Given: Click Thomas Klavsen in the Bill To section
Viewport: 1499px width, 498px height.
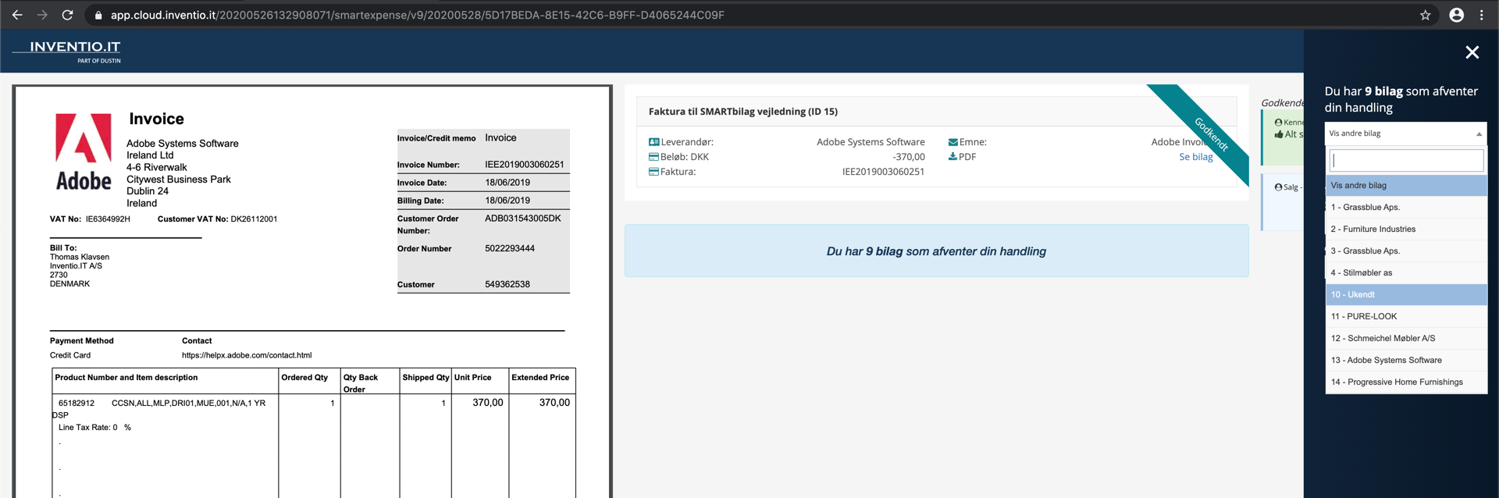Looking at the screenshot, I should point(80,257).
